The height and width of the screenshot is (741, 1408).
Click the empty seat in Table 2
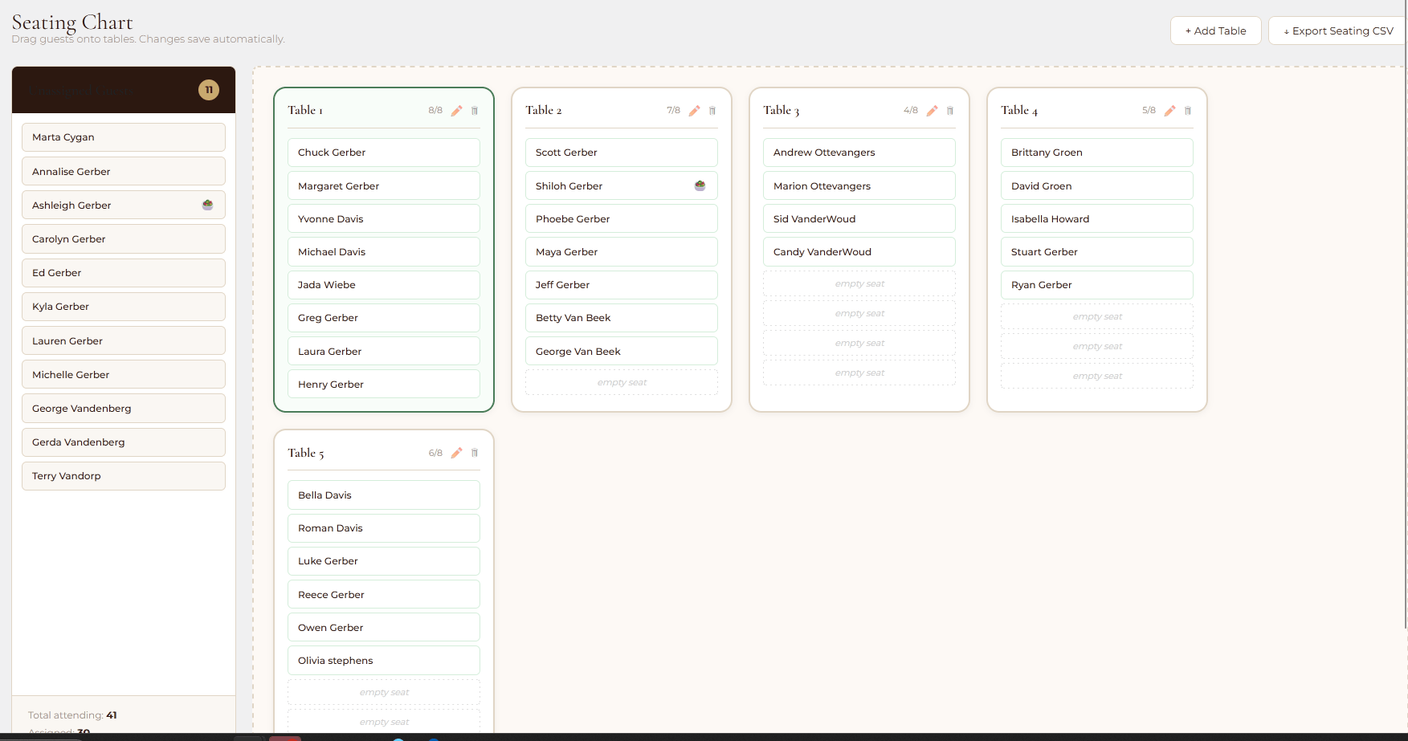(x=621, y=382)
